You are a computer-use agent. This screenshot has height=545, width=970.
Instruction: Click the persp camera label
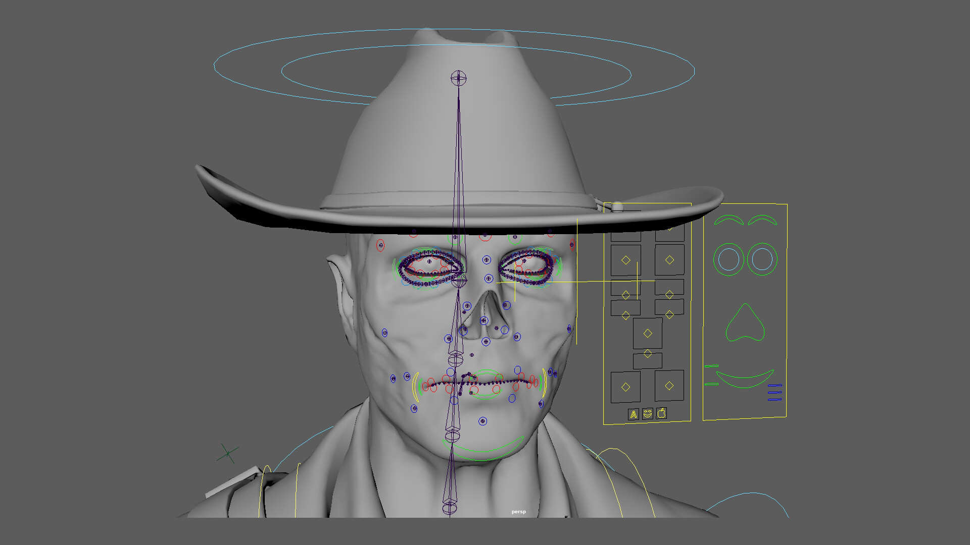pos(518,512)
